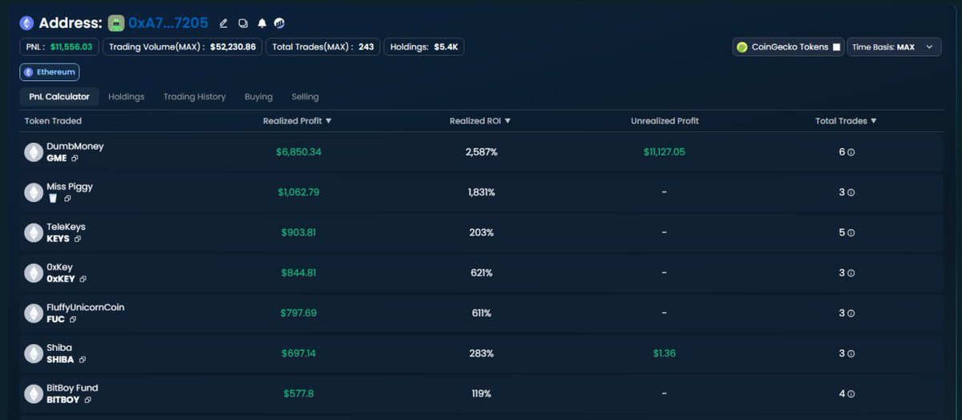Click the Holdings $5.4K stat badge
This screenshot has width=962, height=420.
[424, 47]
